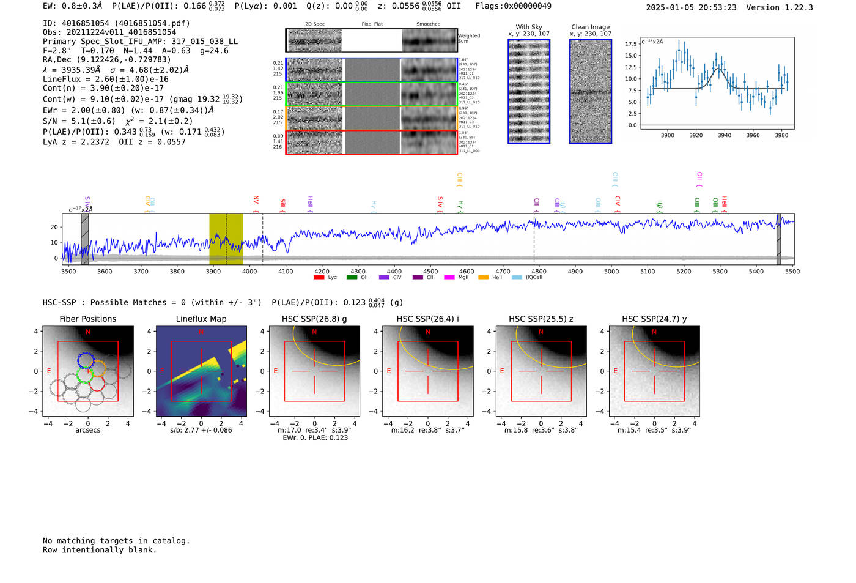
Task: Click the Obs: 20211224v011_4016851054 line
Action: pyautogui.click(x=109, y=32)
